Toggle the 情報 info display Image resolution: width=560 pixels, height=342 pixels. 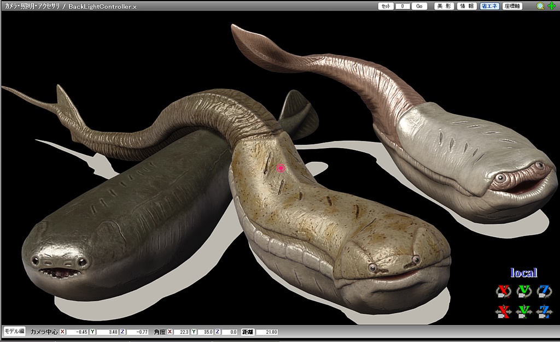coord(466,6)
